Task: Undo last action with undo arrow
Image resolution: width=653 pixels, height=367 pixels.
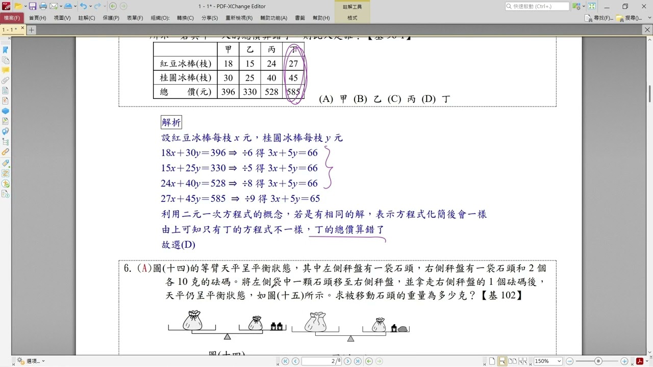Action: tap(83, 6)
